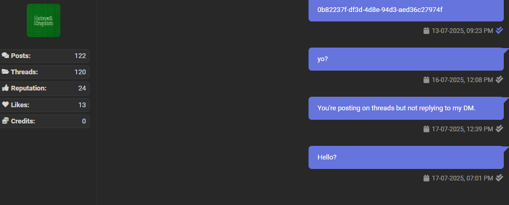
Task: Click the "yo?" message bubble
Action: pos(406,59)
